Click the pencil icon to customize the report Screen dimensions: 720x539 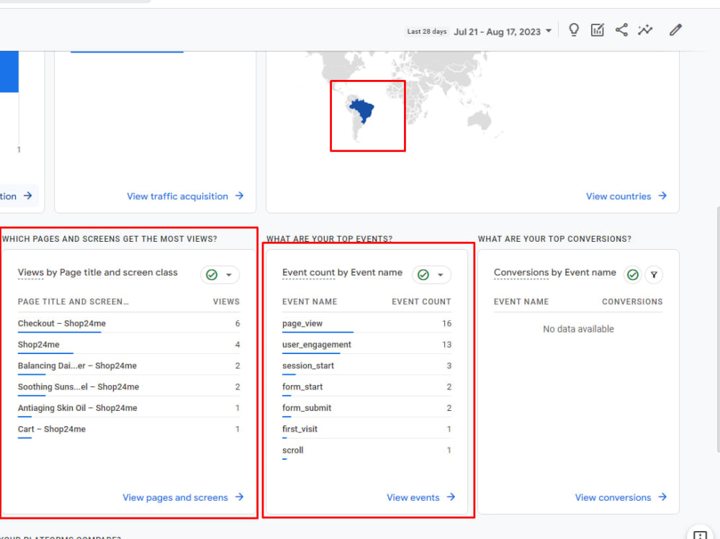click(x=675, y=30)
